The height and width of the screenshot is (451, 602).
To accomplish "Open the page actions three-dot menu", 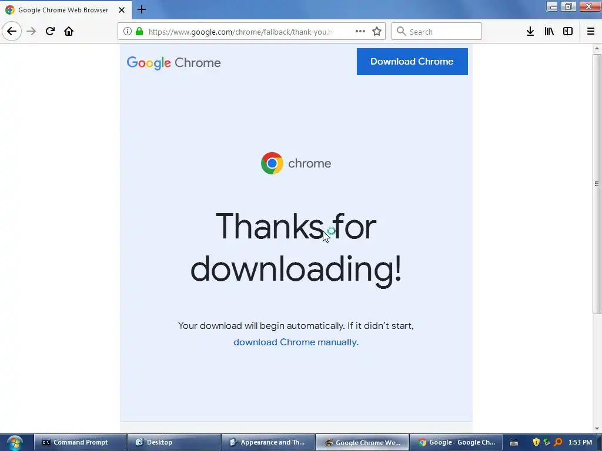I will (x=360, y=32).
